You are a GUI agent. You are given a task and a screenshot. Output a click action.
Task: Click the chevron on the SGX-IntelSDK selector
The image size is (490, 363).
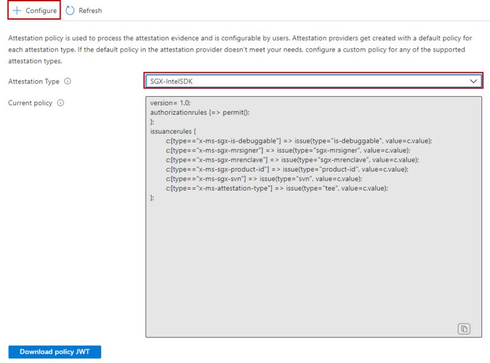coord(472,80)
